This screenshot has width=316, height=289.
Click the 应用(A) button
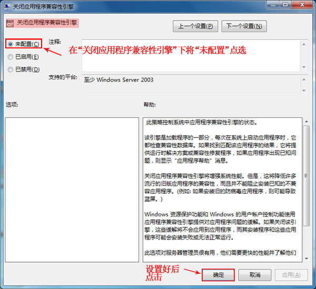point(291,275)
